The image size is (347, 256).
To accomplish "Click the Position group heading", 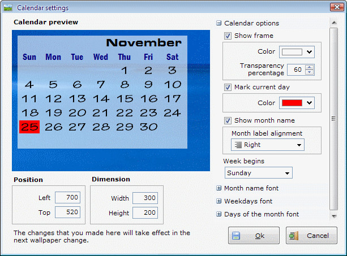I will 28,180.
